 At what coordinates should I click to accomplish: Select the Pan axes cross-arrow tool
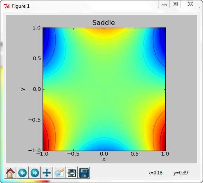(47, 173)
